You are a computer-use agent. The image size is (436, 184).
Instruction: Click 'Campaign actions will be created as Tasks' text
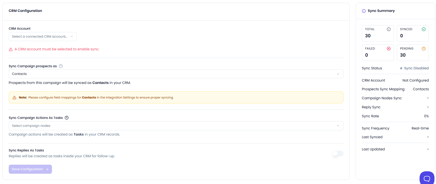pos(64,134)
